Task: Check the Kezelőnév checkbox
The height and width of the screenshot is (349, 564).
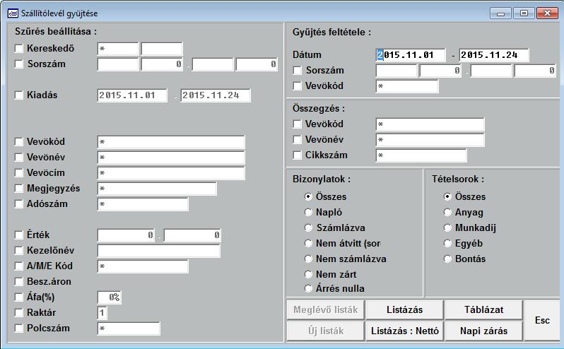Action: pos(18,250)
